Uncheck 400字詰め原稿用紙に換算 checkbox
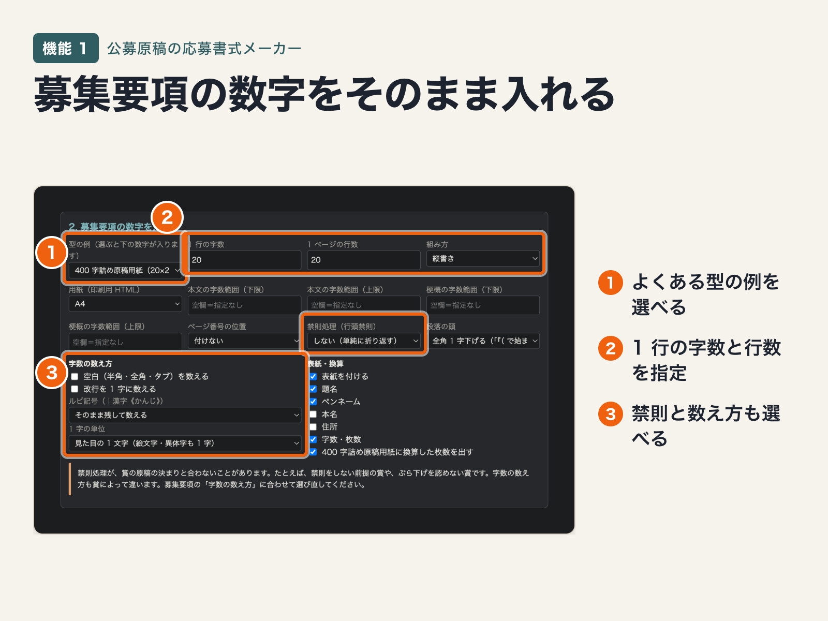 coord(313,452)
